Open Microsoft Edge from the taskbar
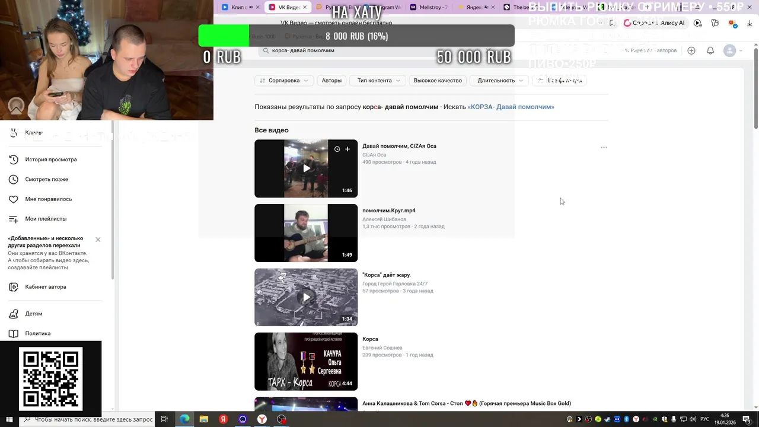Image resolution: width=759 pixels, height=427 pixels. (184, 419)
